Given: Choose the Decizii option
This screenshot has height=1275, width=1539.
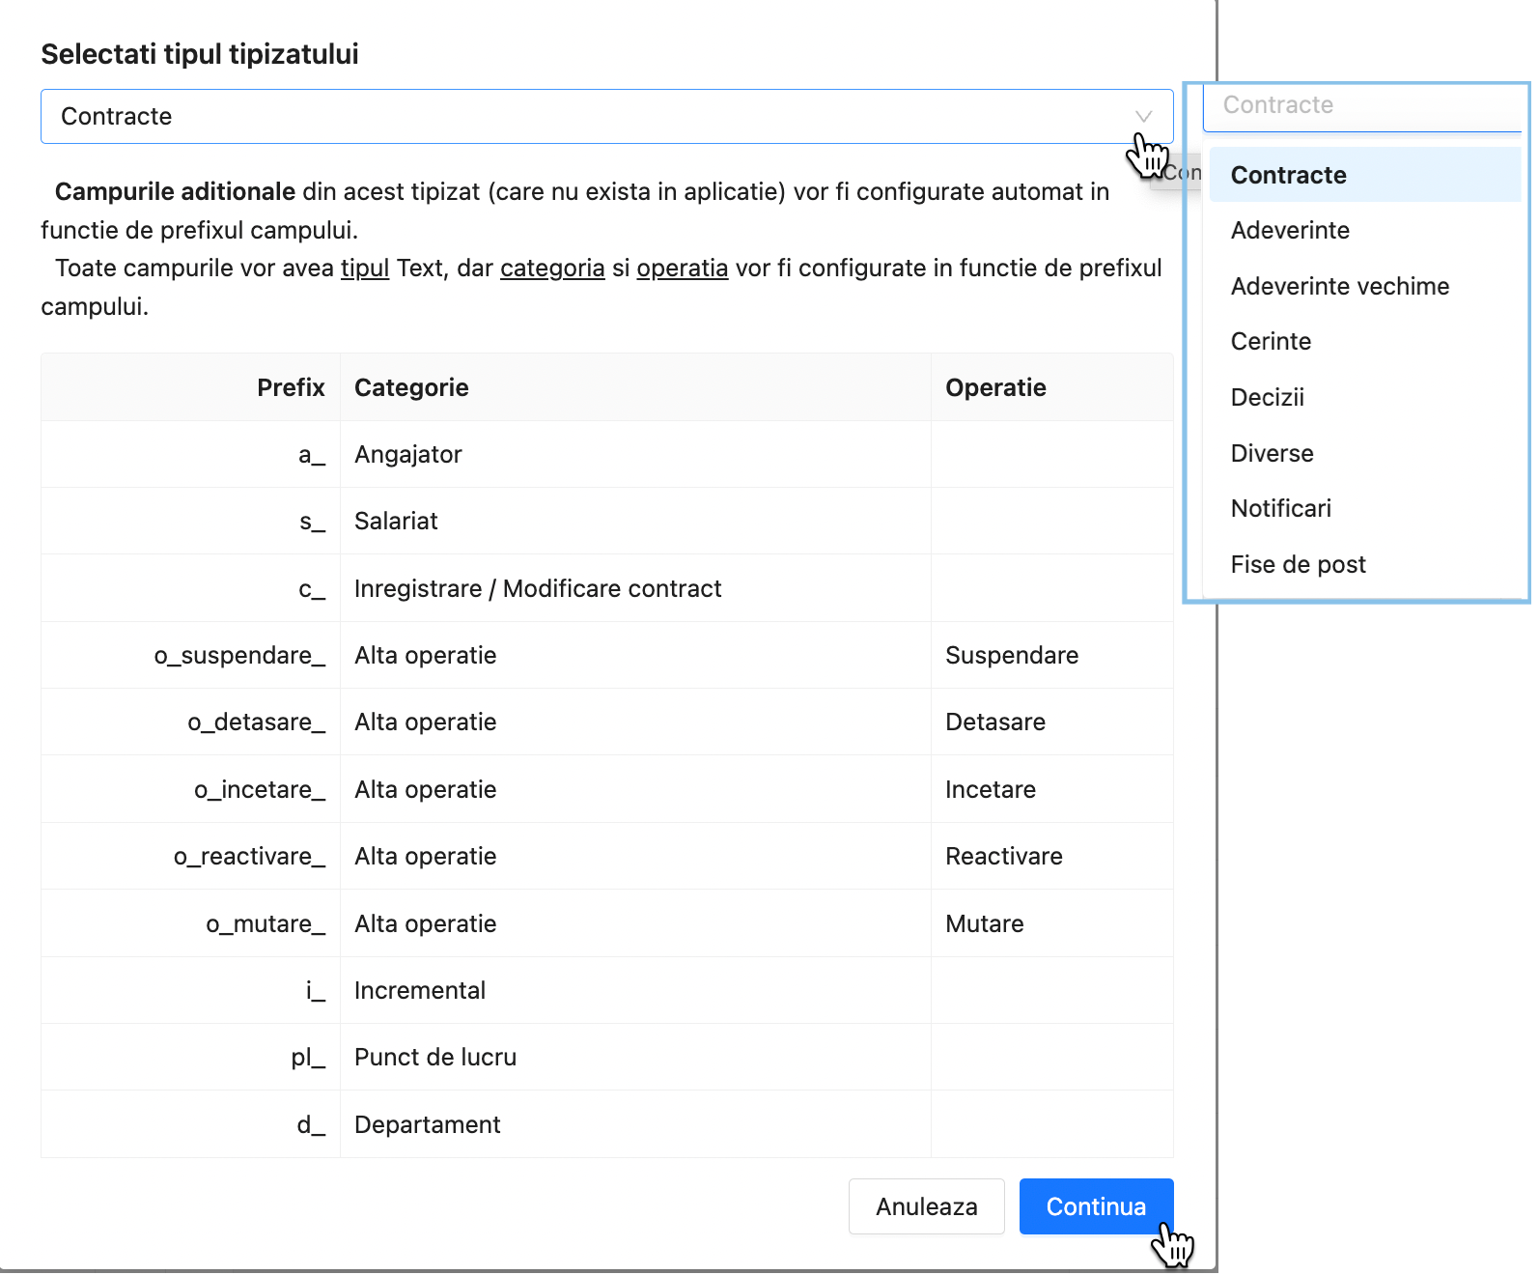Looking at the screenshot, I should click(x=1364, y=397).
